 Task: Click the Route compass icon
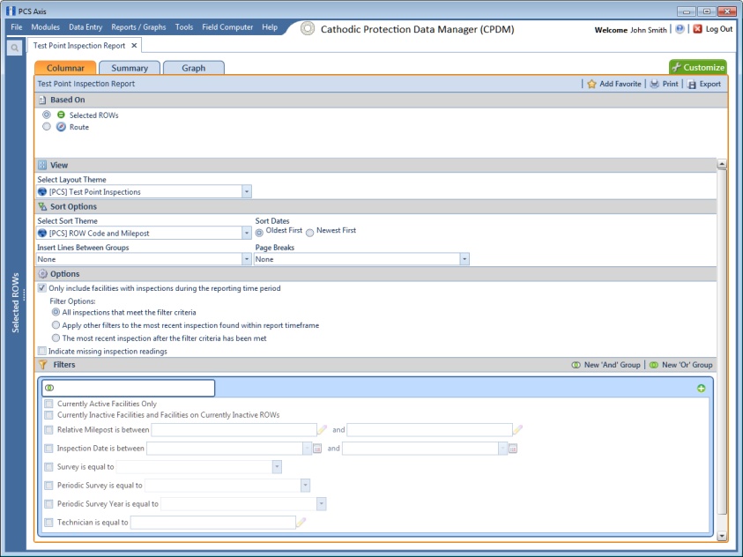pyautogui.click(x=61, y=126)
